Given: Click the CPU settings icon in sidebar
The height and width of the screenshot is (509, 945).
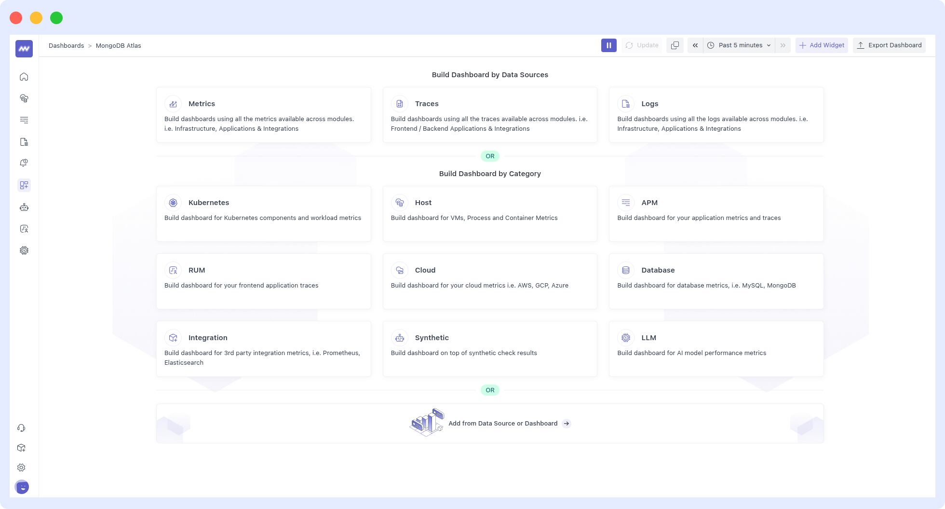Looking at the screenshot, I should (24, 250).
